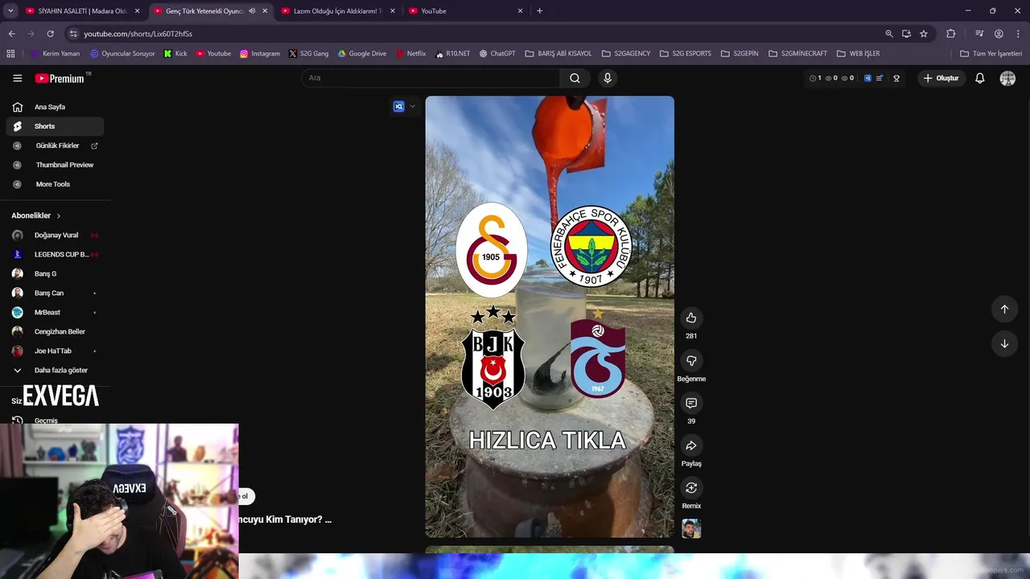
Task: Open the tab search dropdown arrow
Action: click(10, 11)
